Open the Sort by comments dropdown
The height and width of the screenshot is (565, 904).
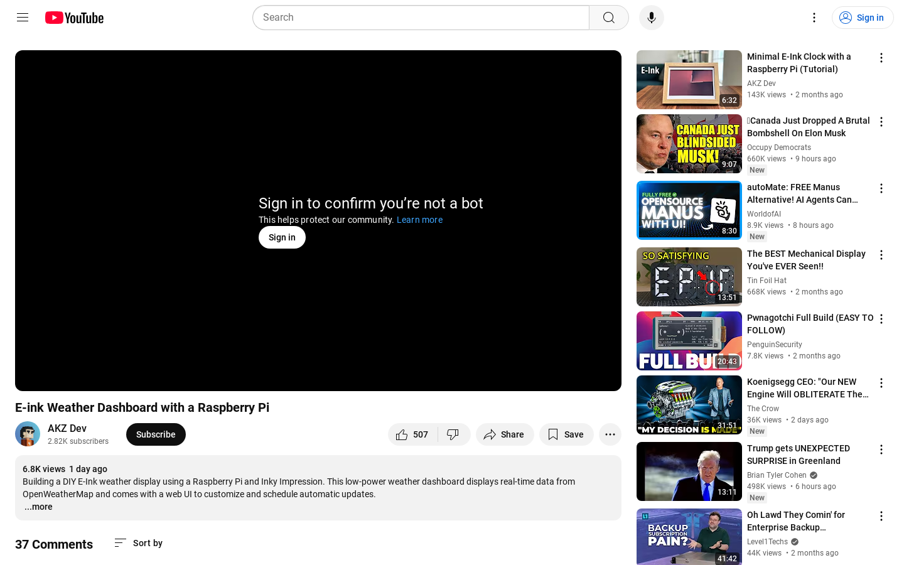pos(139,543)
